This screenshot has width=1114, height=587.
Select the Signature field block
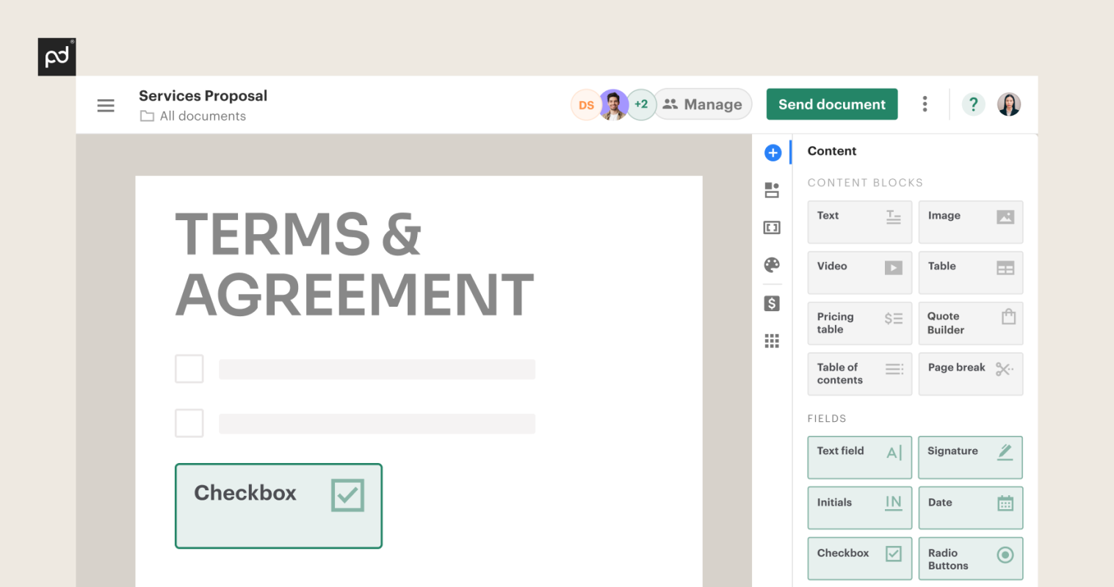coord(970,457)
